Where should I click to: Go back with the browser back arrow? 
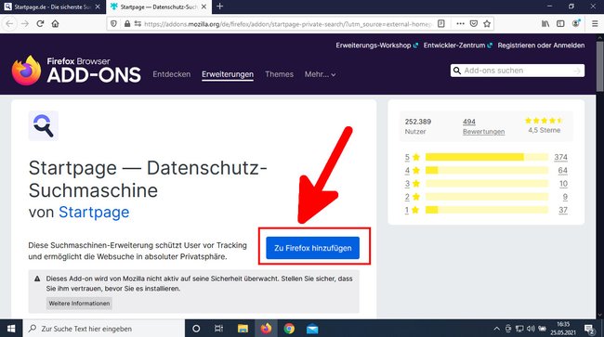tap(9, 24)
